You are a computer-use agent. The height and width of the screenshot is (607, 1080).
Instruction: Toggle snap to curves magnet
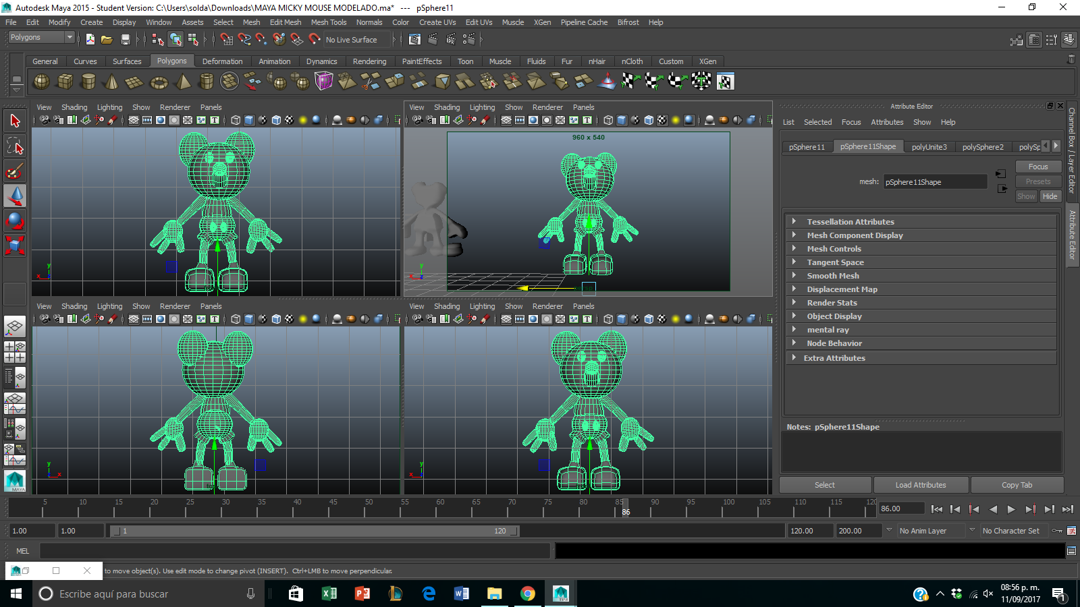tap(244, 40)
